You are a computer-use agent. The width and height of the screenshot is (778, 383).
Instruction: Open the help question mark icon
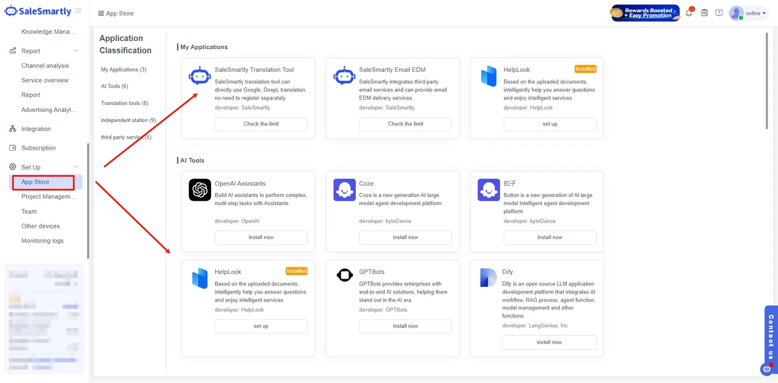click(x=719, y=13)
